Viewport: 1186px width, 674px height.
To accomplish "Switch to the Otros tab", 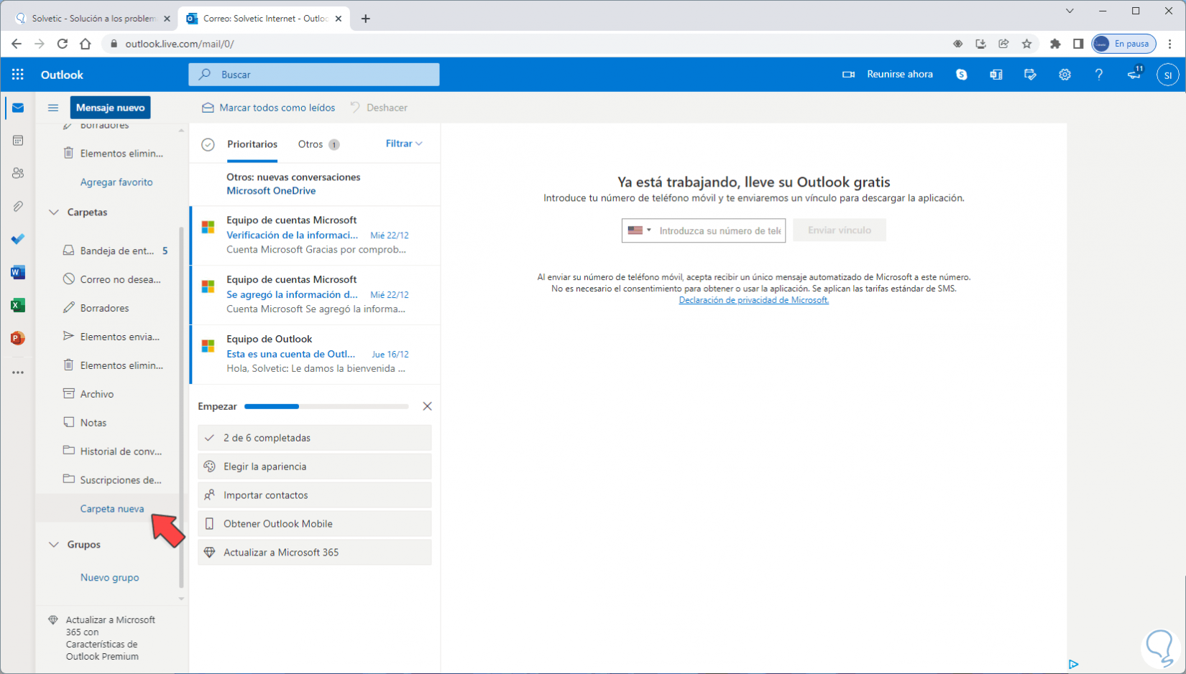I will tap(318, 144).
